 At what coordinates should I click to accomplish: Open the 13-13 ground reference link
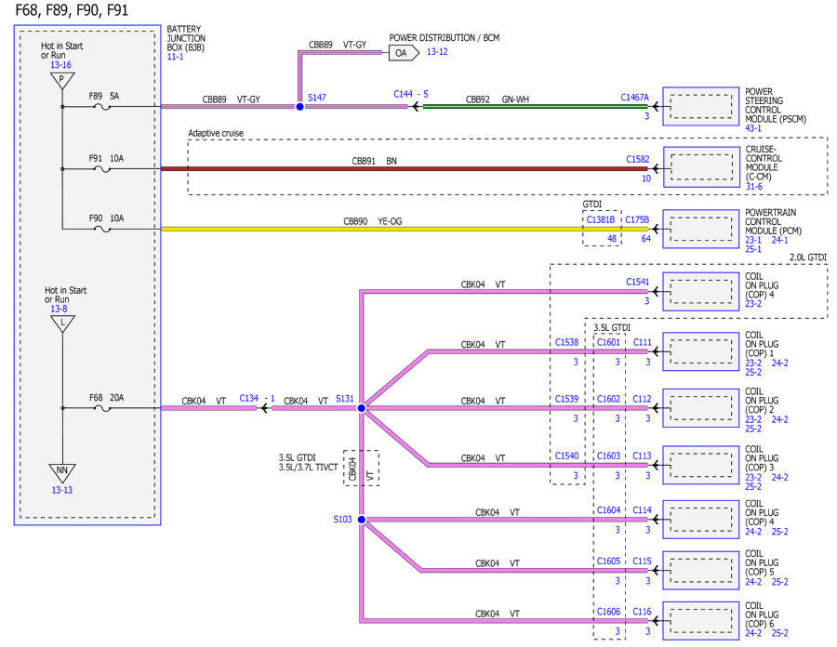62,490
